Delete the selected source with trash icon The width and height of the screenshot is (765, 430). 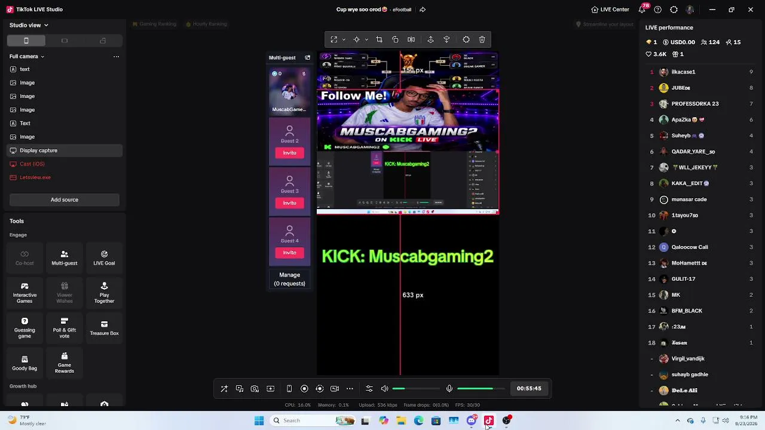[x=482, y=39]
